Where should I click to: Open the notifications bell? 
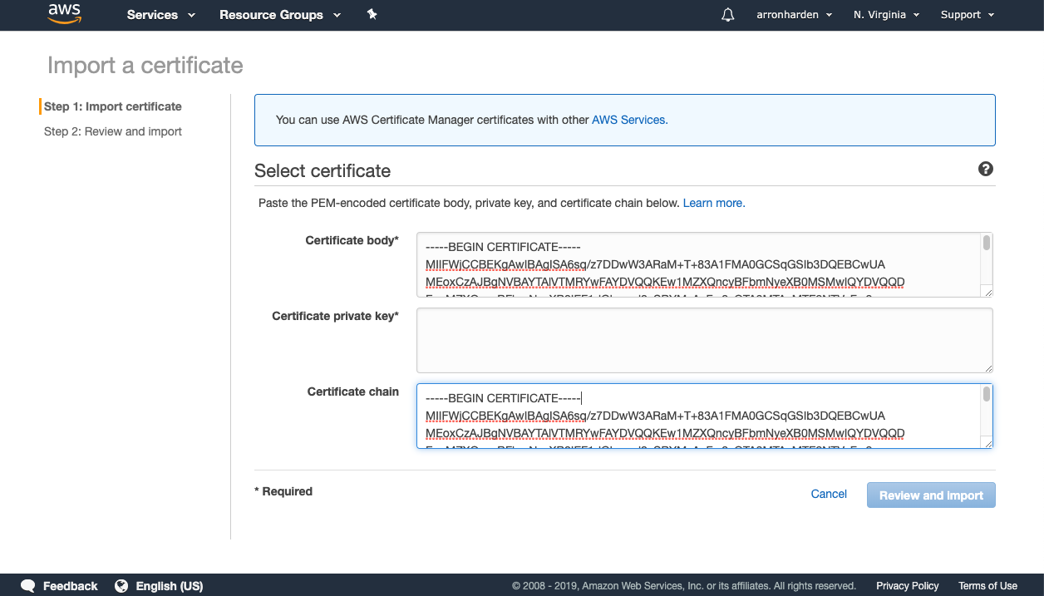click(728, 15)
